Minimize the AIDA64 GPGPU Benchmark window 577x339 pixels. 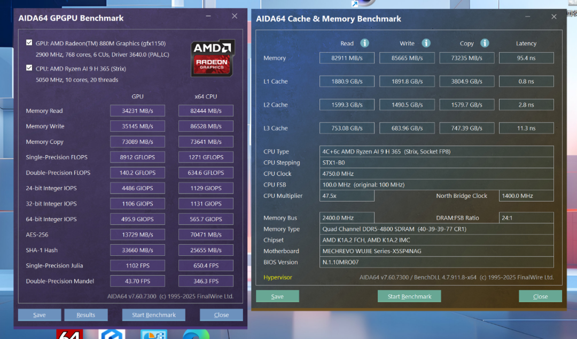(x=208, y=16)
